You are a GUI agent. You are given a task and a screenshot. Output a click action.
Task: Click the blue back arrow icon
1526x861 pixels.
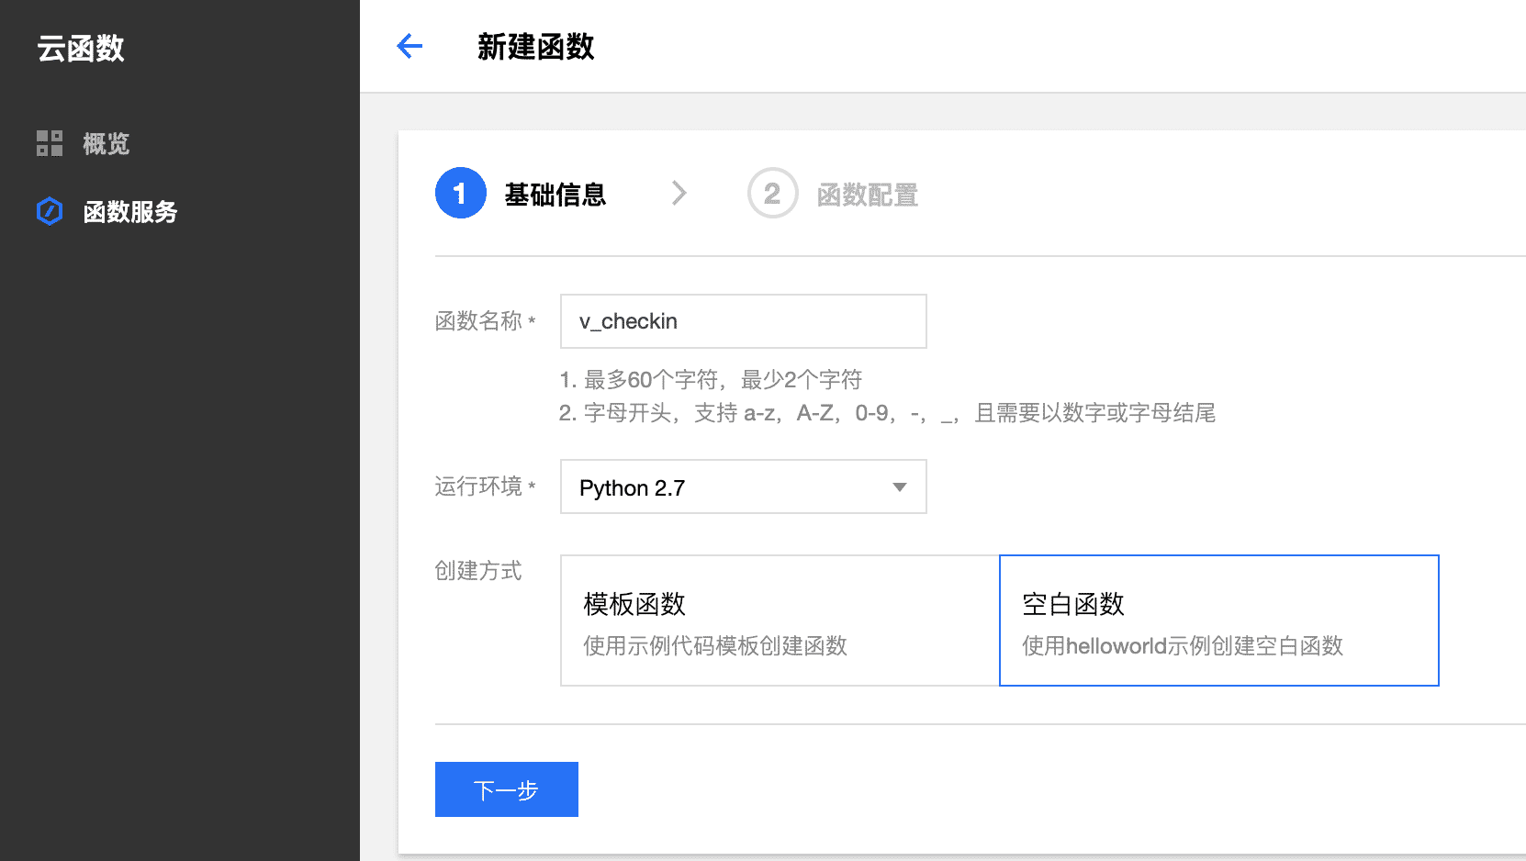tap(410, 46)
